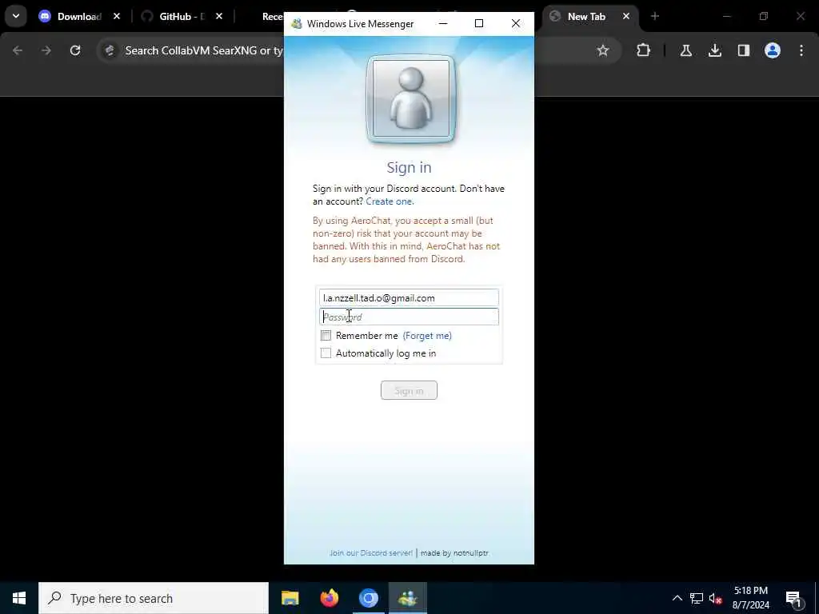Screen dimensions: 819x614
Task: Click the email address input field
Action: click(409, 297)
